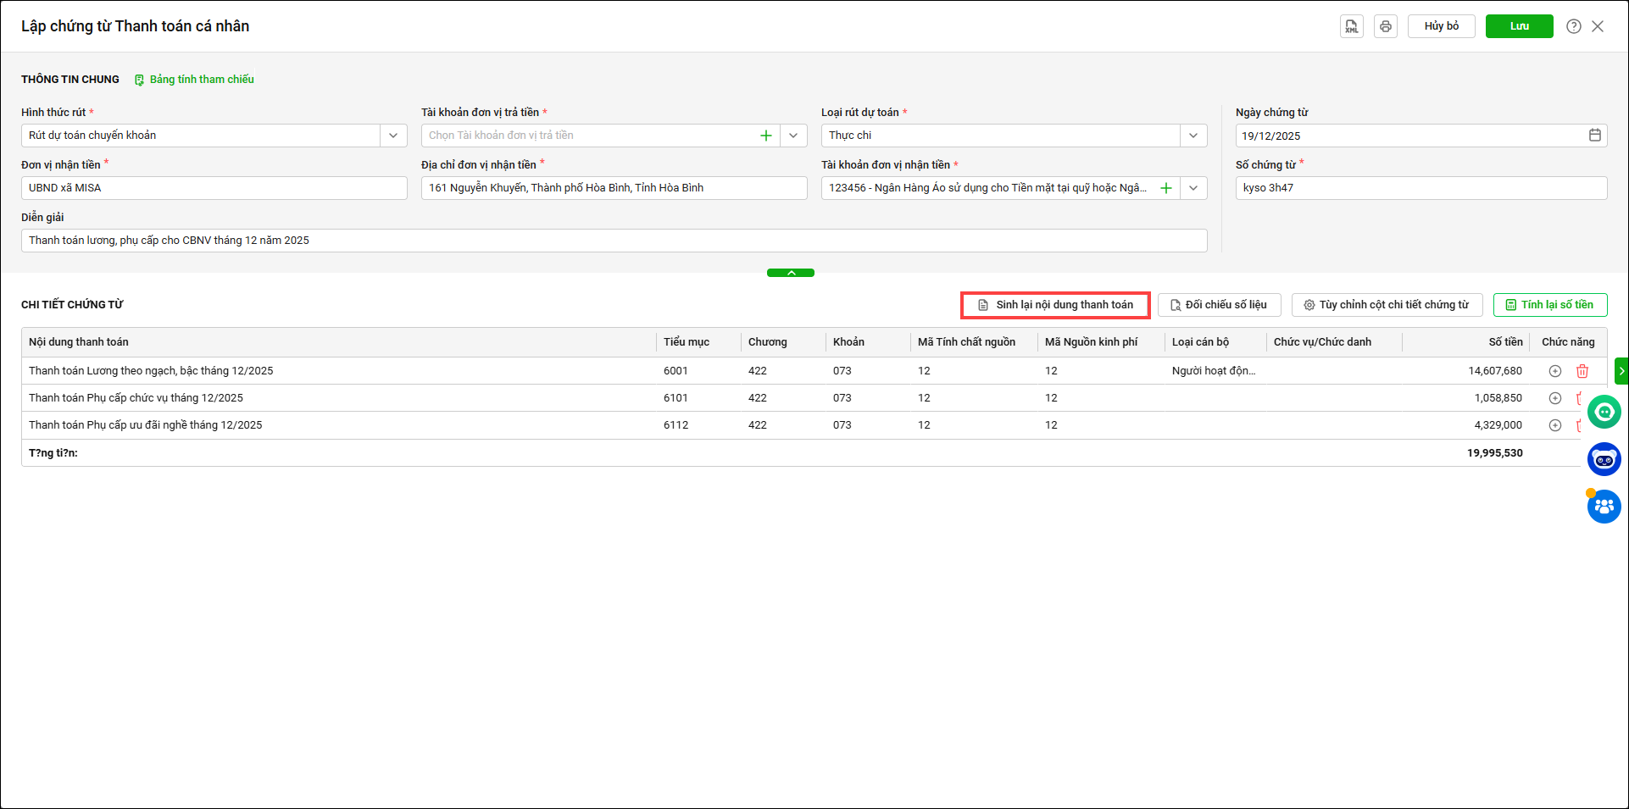Delete the Lương theo ngạch, bậc row
Screen dimensions: 1629x809
click(1582, 371)
